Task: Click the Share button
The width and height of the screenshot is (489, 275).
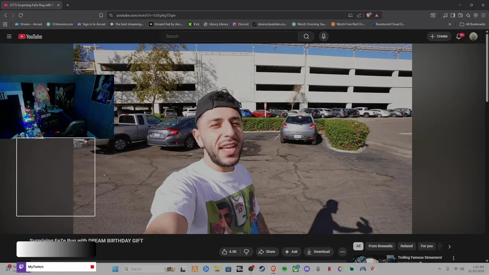Action: 267,252
